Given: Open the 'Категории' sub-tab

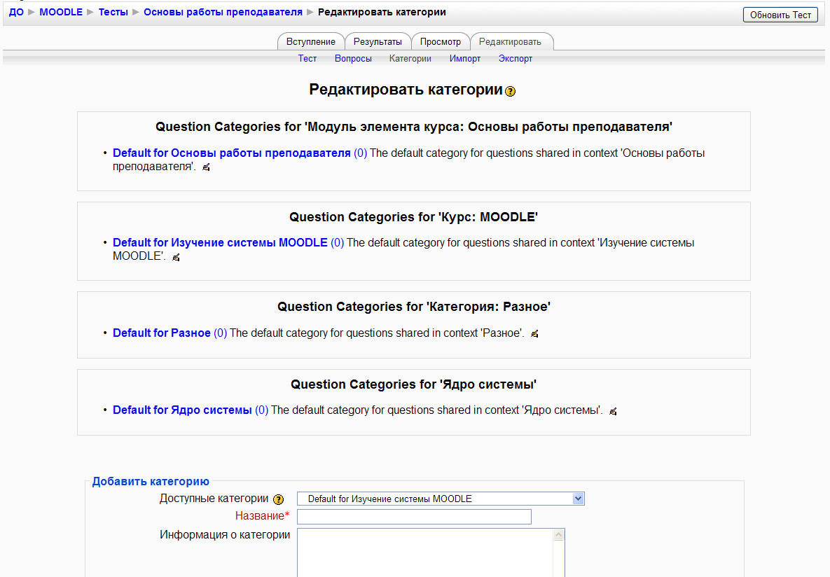Looking at the screenshot, I should tap(410, 59).
